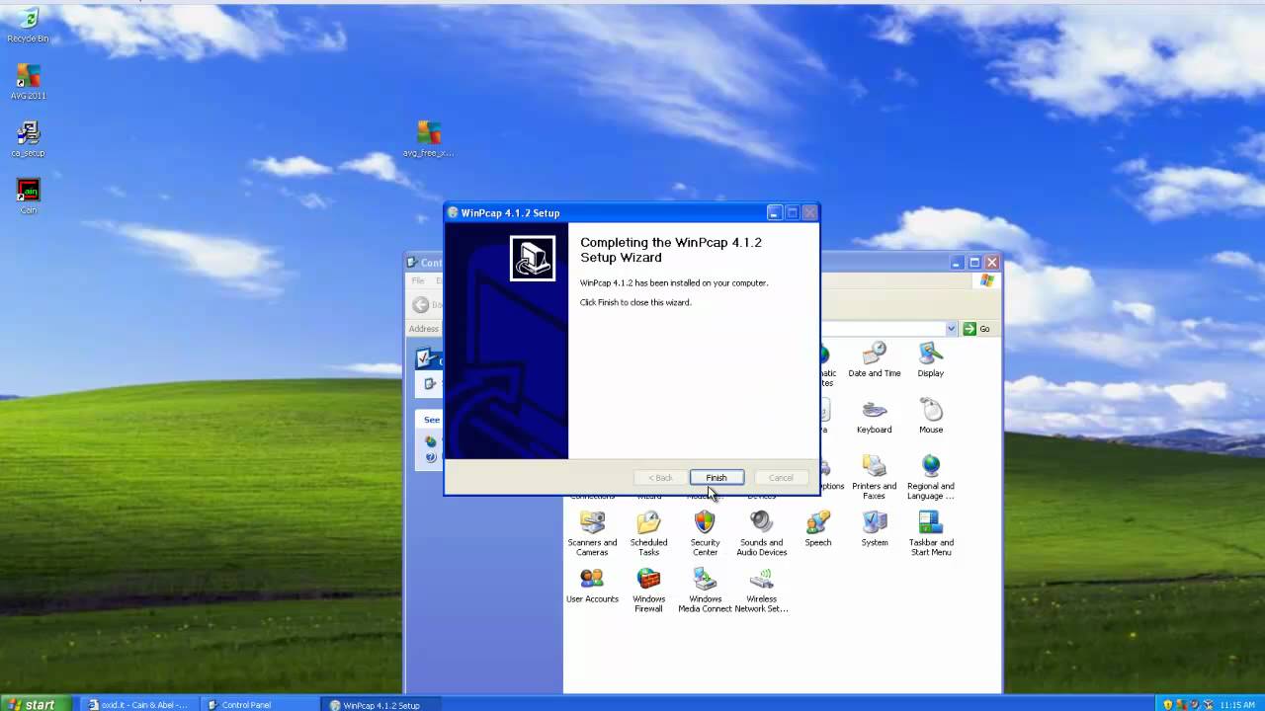Open the Display control panel item
The height and width of the screenshot is (711, 1265).
tap(930, 360)
